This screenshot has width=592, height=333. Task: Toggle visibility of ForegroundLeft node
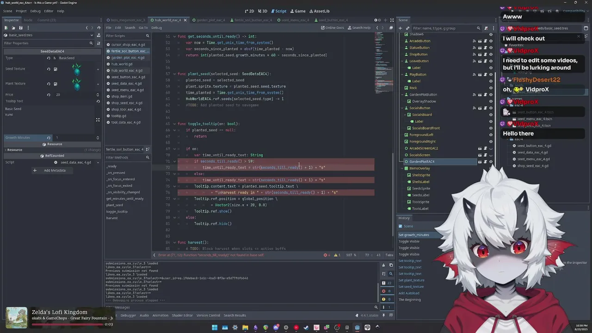click(491, 135)
